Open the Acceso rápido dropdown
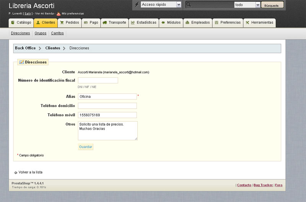This screenshot has height=202, width=306. click(x=161, y=5)
